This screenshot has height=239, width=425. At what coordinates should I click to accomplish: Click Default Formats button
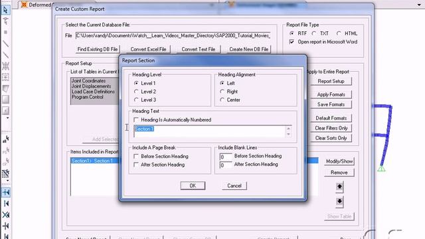point(331,118)
